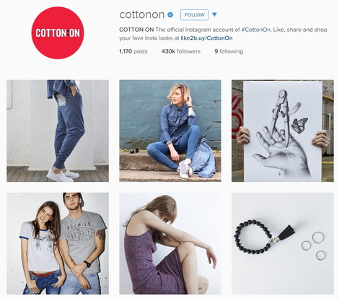Open the couple in grey tees post
The width and height of the screenshot is (339, 299).
pos(58,243)
